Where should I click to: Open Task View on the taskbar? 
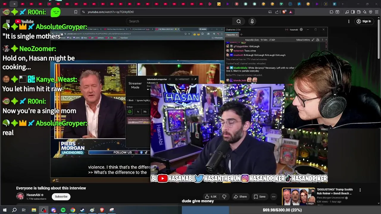tap(24, 210)
